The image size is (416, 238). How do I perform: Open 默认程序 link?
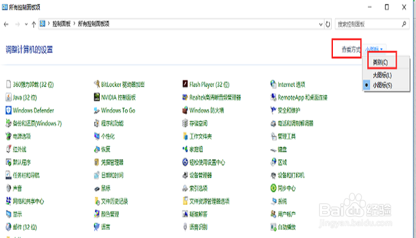[x=21, y=162]
